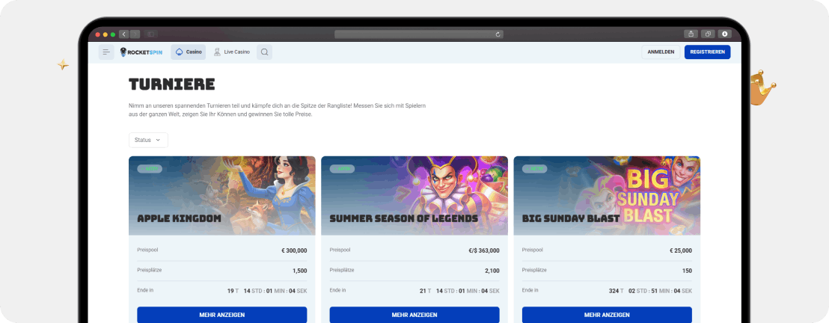Click the active status badge on Apple Kingdom
This screenshot has height=323, width=829.
pos(150,169)
